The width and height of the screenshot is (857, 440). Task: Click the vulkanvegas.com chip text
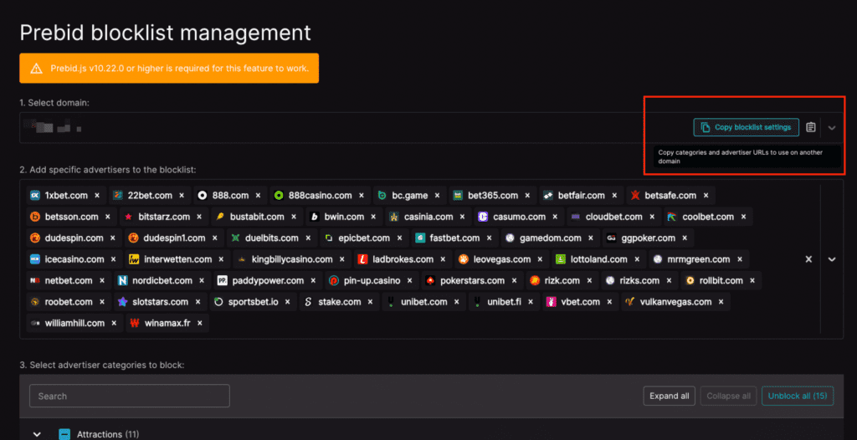tap(675, 302)
